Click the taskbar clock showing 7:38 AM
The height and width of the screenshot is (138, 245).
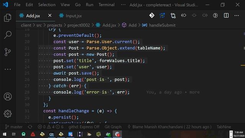[239, 134]
